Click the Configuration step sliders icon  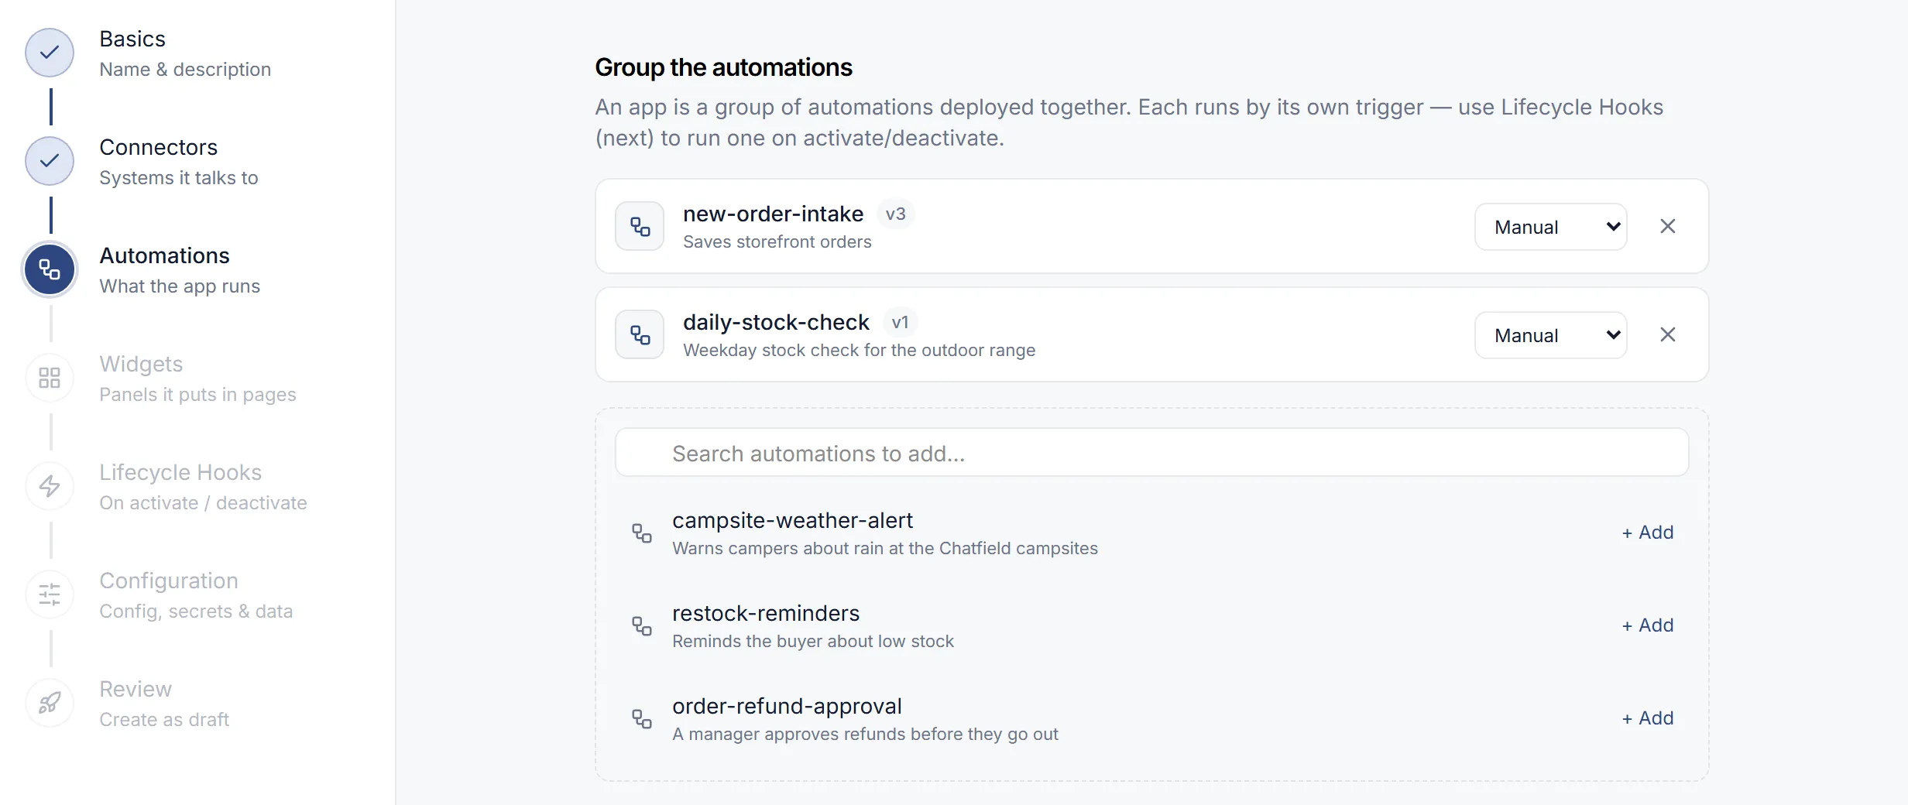click(x=50, y=594)
